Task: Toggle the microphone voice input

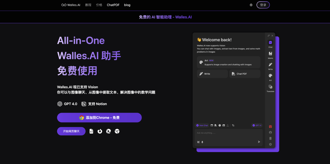Action: pos(202,142)
